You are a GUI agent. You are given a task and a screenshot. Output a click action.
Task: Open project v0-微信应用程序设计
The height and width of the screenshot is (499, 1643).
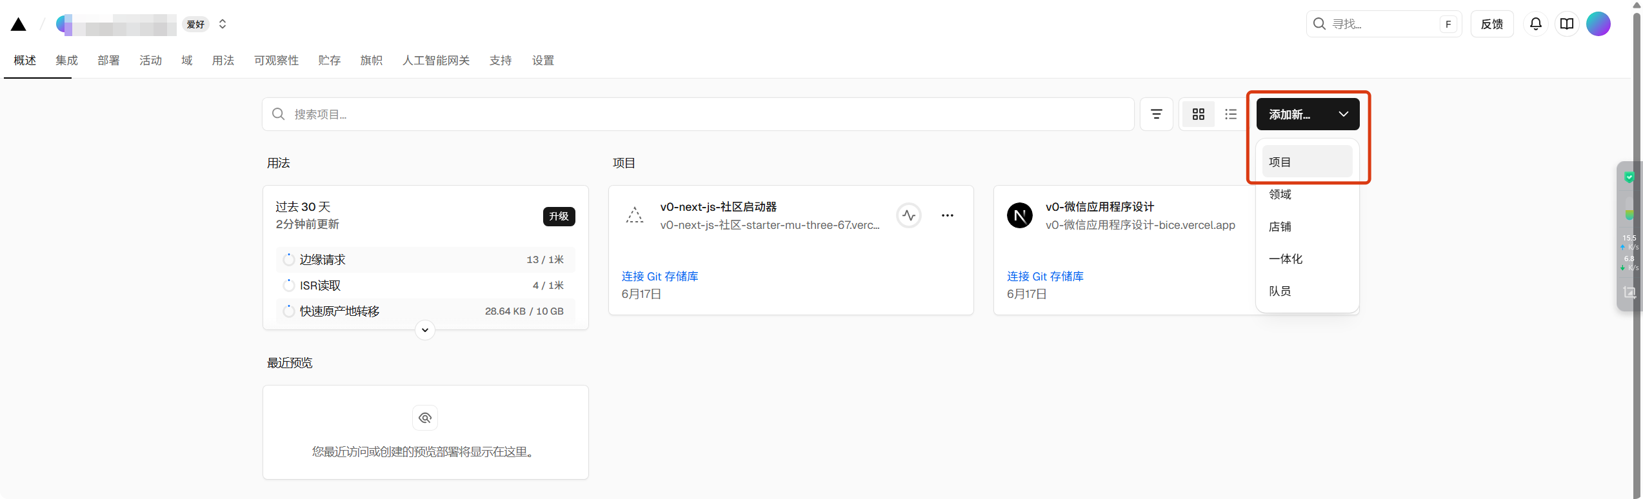pyautogui.click(x=1100, y=207)
